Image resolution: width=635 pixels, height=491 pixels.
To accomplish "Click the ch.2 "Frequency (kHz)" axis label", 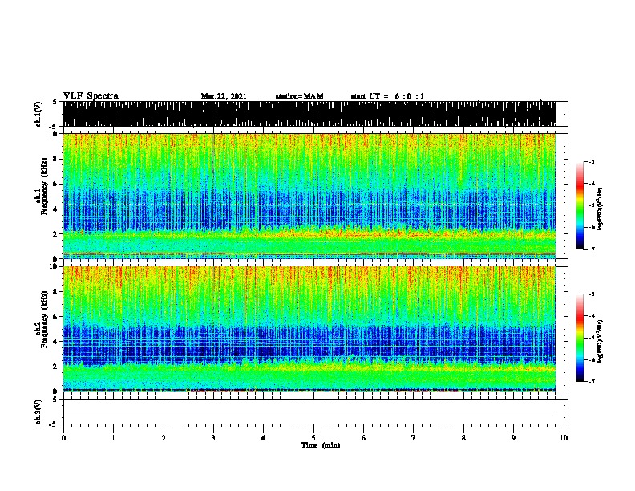I will (44, 319).
